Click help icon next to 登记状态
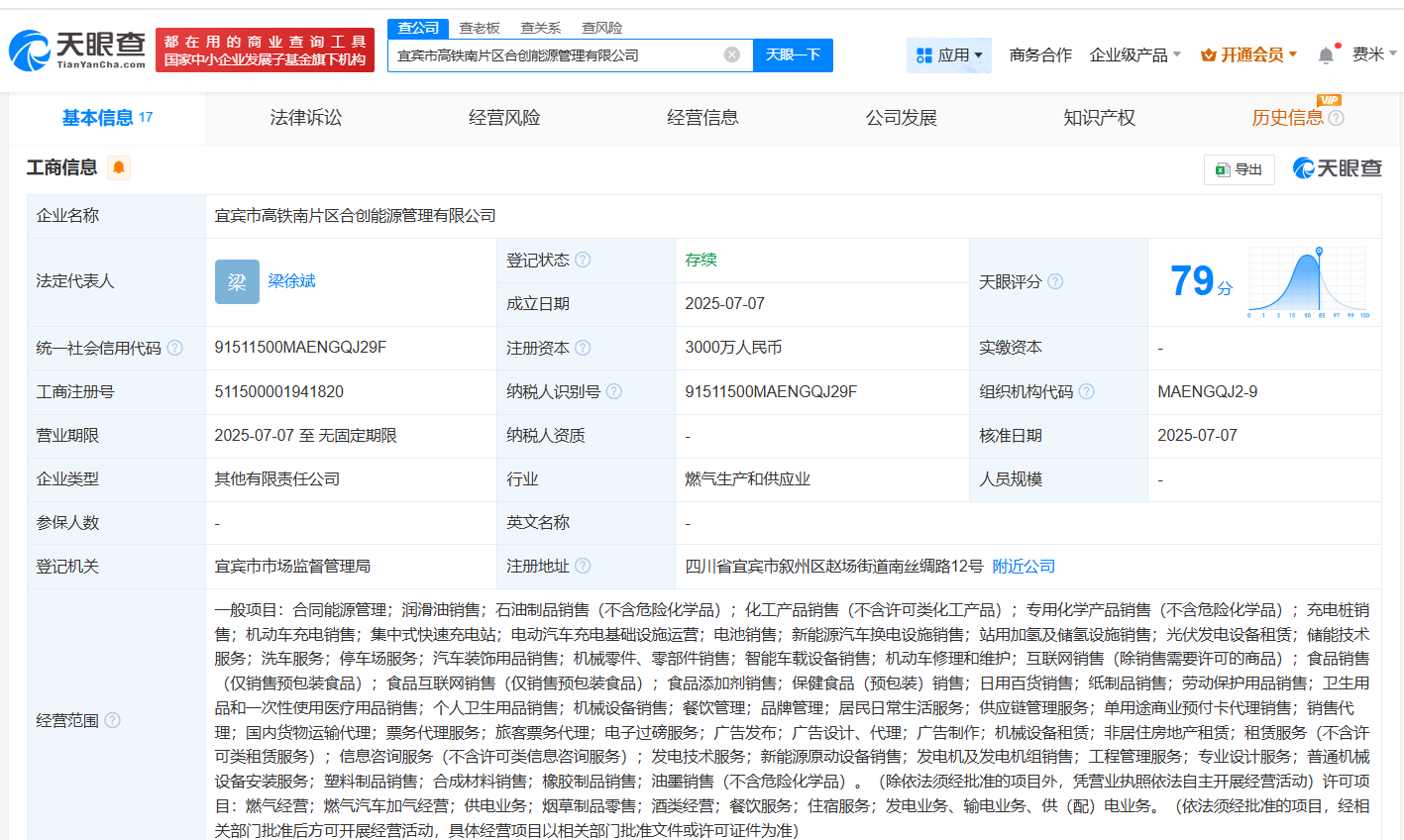 tap(583, 260)
